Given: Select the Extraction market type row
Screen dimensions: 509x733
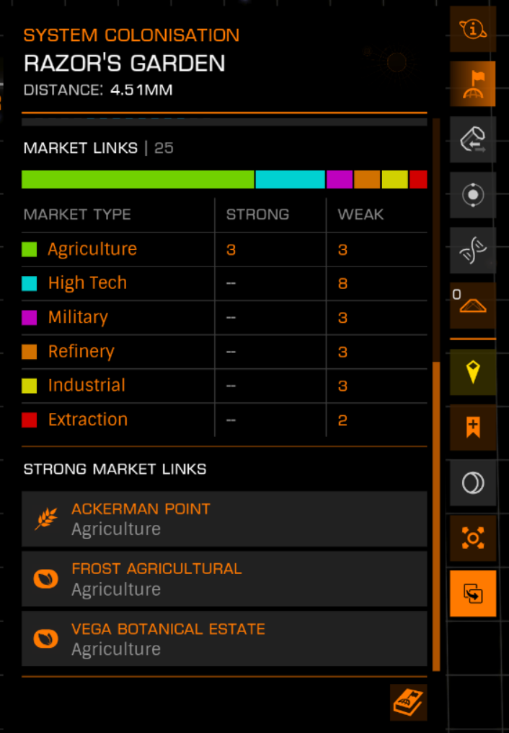Looking at the screenshot, I should (224, 420).
